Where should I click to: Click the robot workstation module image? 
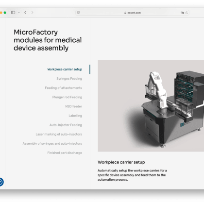[151, 106]
